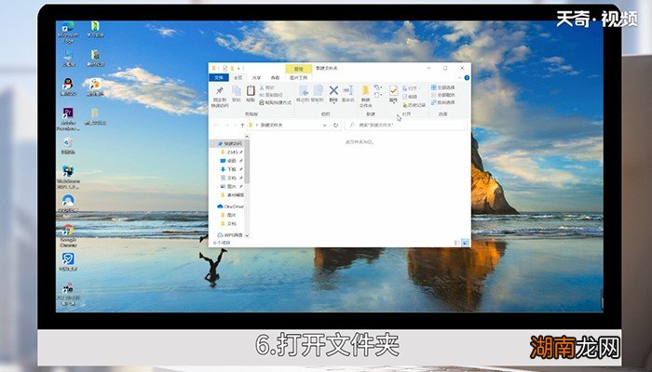Expand the address bar history dropdown
652x372 pixels.
pyautogui.click(x=332, y=124)
